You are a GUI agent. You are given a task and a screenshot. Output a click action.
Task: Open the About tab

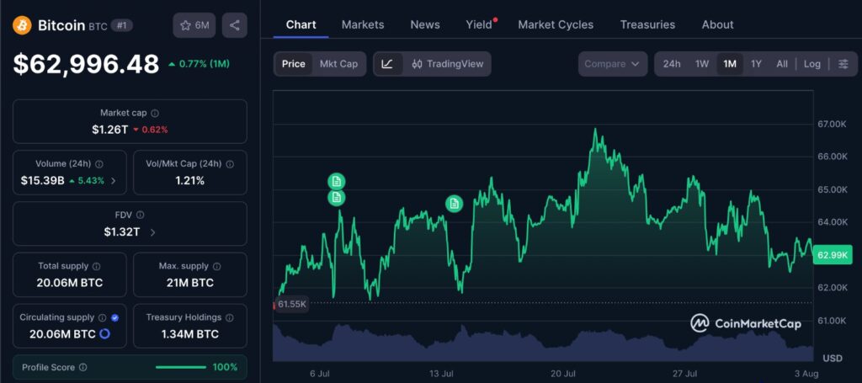717,24
